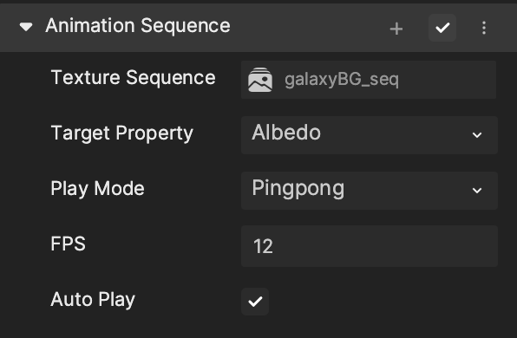Open the Play Mode Pingpong dropdown

370,191
